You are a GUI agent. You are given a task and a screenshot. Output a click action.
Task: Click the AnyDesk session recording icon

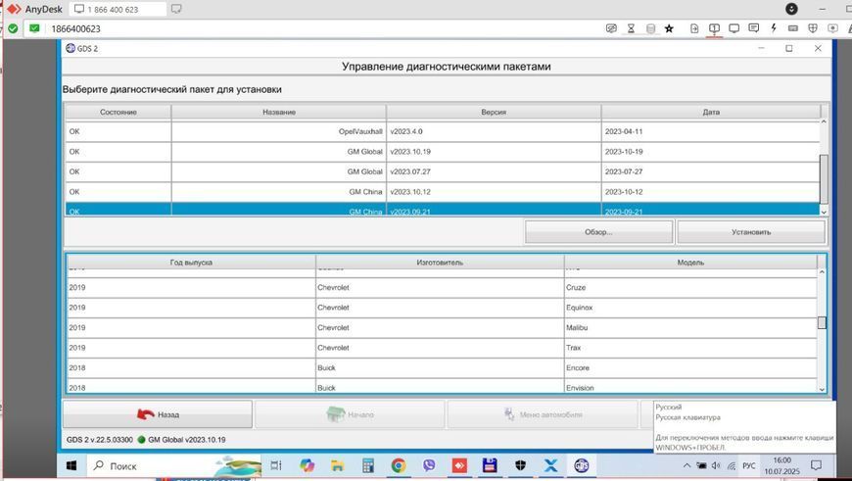(832, 28)
